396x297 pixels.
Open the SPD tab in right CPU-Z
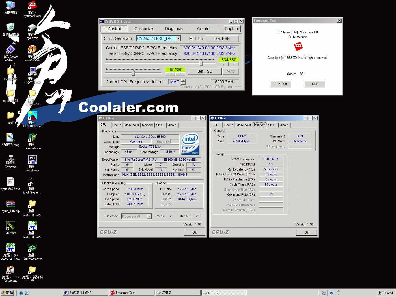[x=271, y=125]
